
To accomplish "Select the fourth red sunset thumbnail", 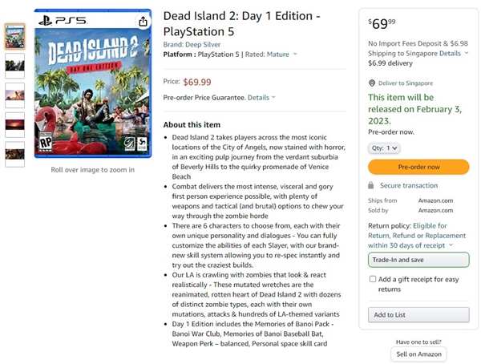I will [x=14, y=124].
